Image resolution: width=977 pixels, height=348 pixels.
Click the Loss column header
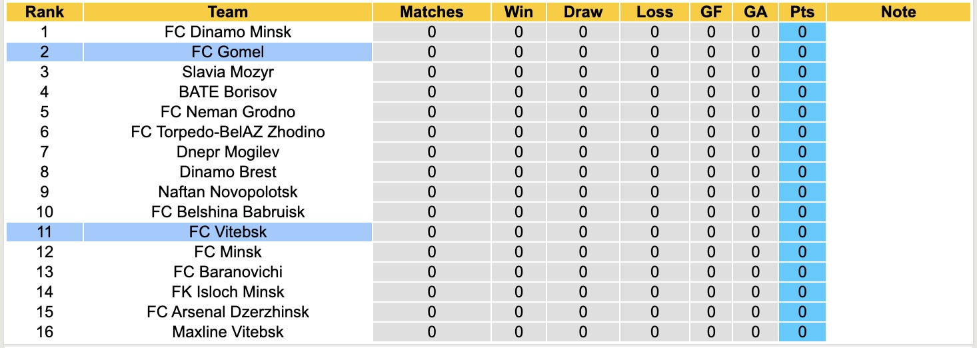(x=654, y=12)
